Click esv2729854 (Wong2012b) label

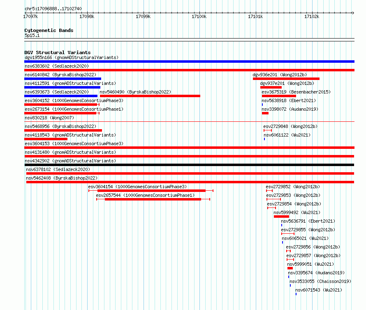pyautogui.click(x=294, y=204)
